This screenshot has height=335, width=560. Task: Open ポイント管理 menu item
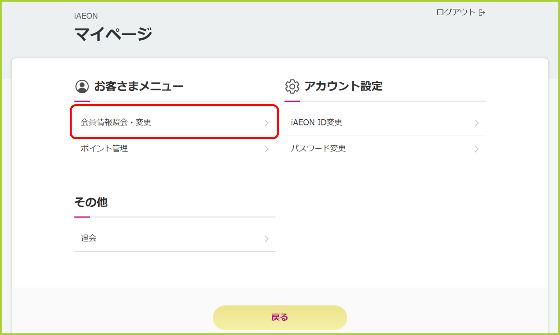[x=175, y=149]
